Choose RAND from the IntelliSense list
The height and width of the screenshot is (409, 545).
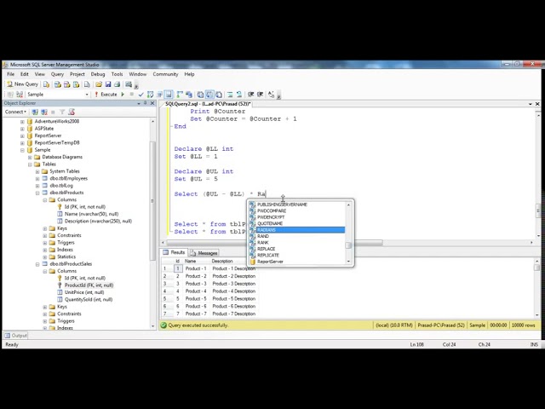tap(263, 236)
